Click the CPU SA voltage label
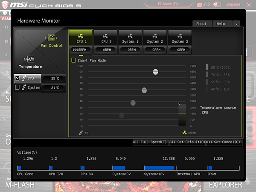Image resolution: width=256 pixels, height=192 pixels. point(87,174)
